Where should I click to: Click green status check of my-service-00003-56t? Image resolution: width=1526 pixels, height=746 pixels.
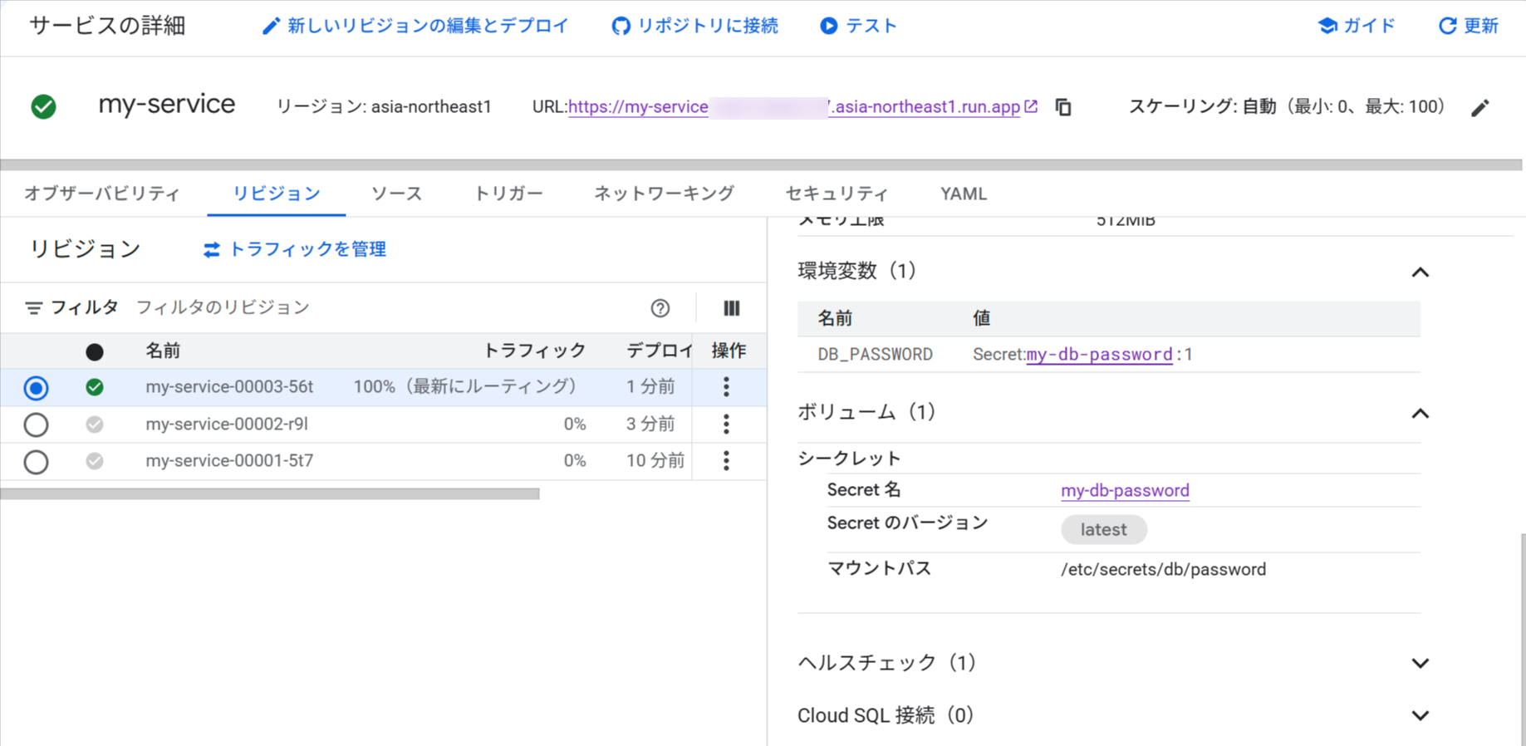pyautogui.click(x=95, y=387)
